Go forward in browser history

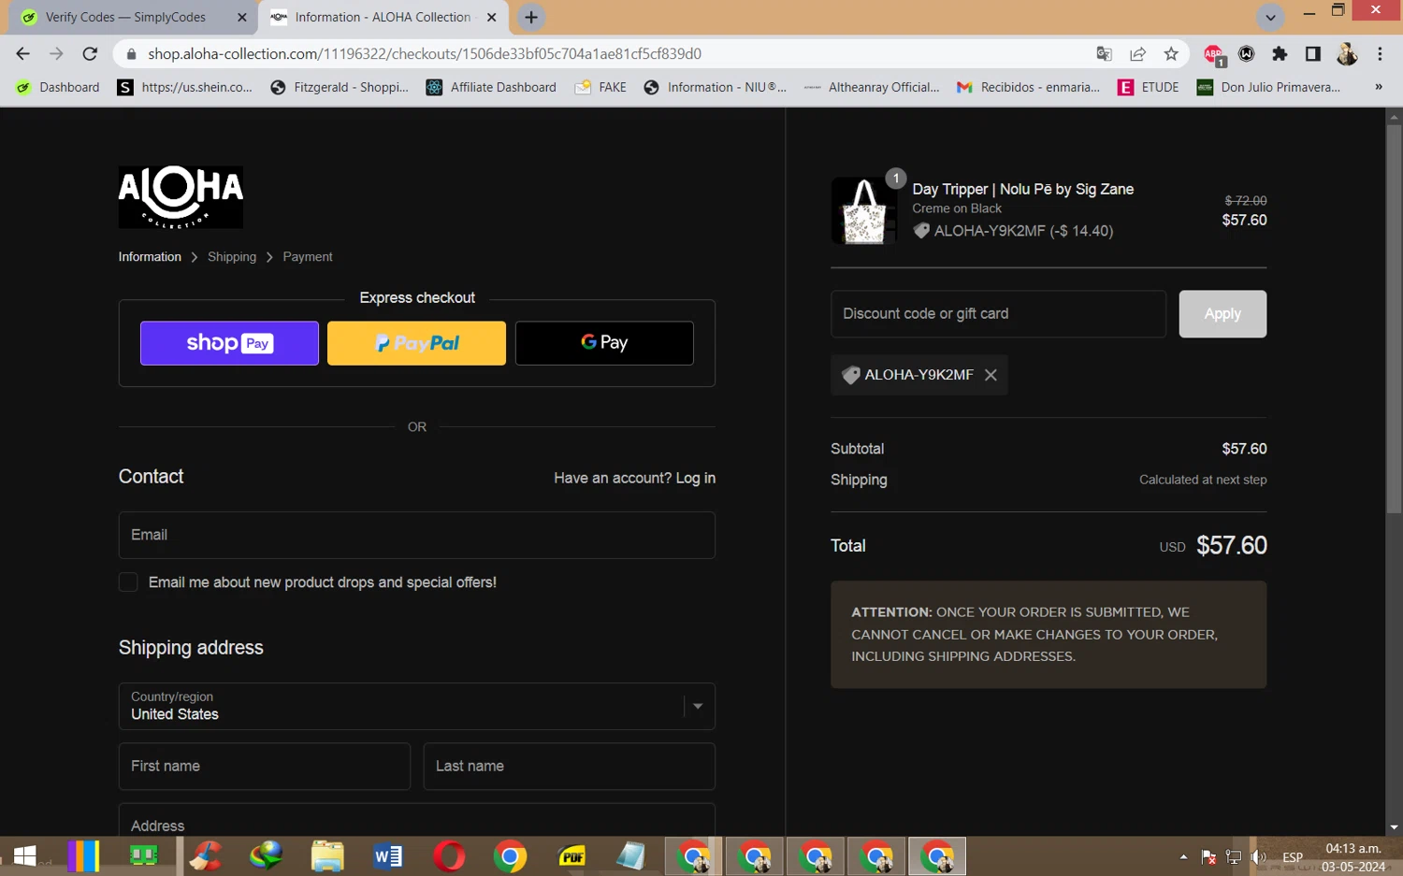[56, 54]
